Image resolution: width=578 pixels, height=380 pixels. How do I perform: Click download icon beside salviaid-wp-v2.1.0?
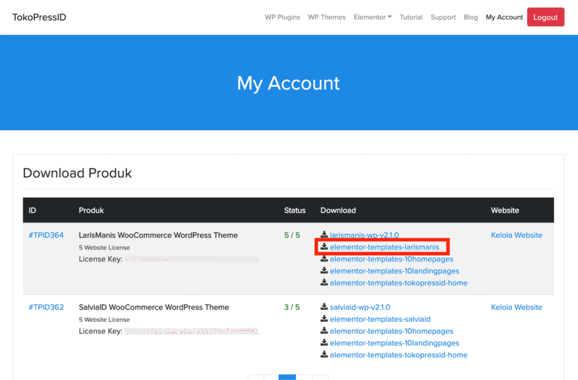pyautogui.click(x=324, y=307)
